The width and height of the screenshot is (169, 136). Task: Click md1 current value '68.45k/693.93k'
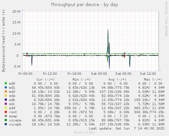point(46,88)
